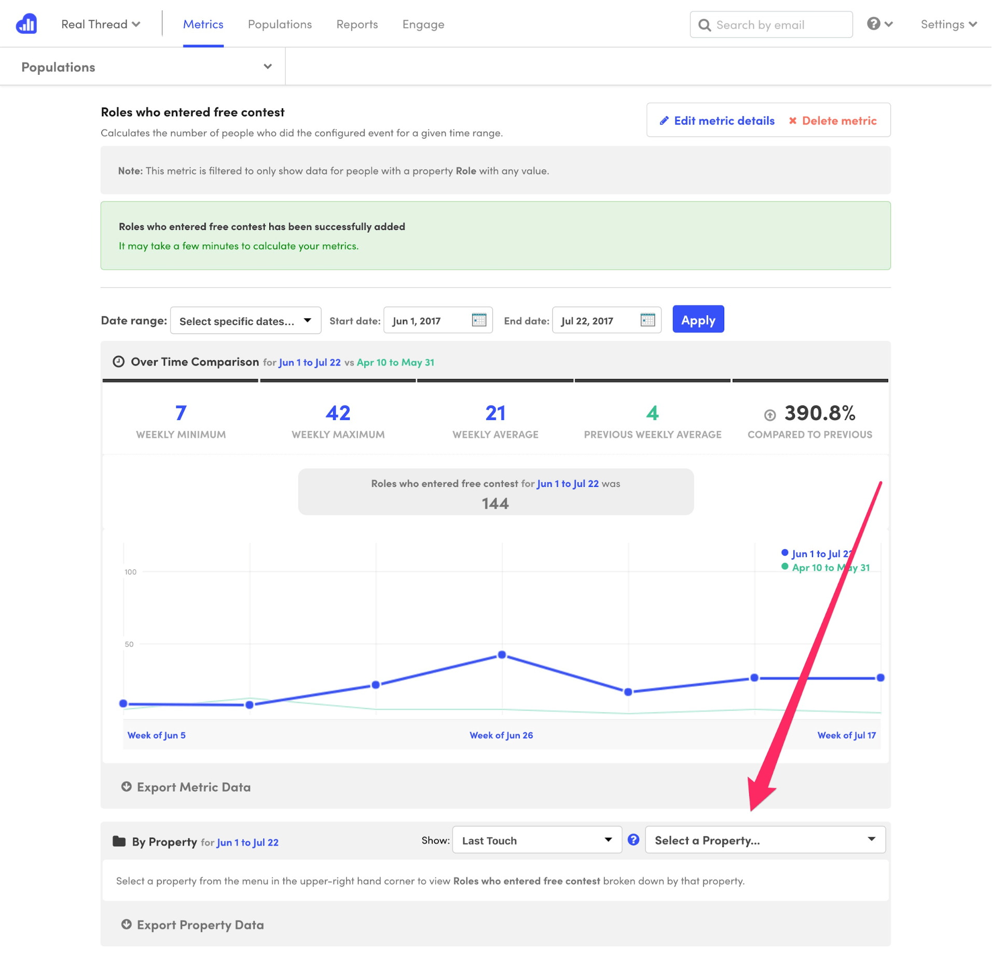
Task: Click the clock icon beside Over Time Comparison
Action: point(118,362)
